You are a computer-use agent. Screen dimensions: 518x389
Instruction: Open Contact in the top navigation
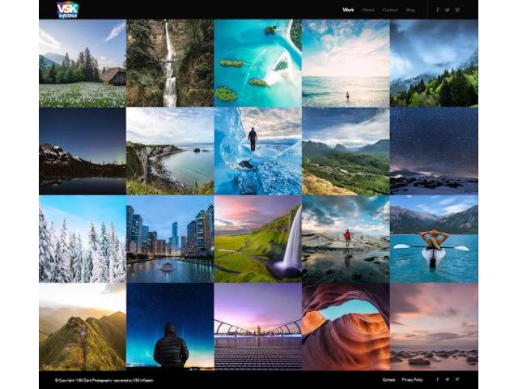click(390, 10)
